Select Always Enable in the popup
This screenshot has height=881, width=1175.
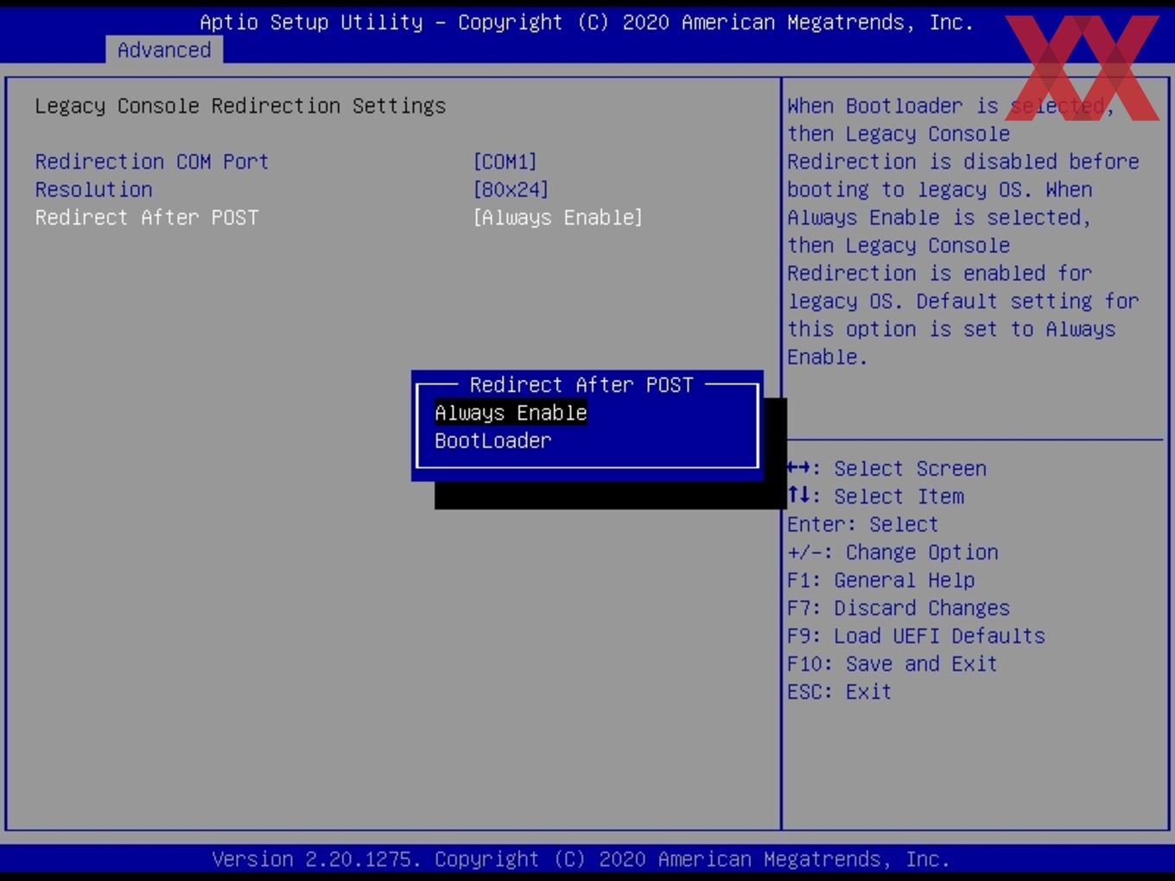pyautogui.click(x=511, y=413)
